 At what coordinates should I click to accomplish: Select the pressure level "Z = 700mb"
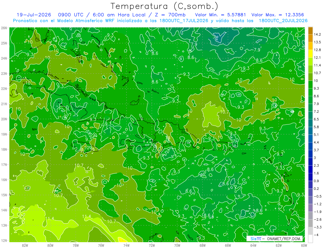(171, 15)
